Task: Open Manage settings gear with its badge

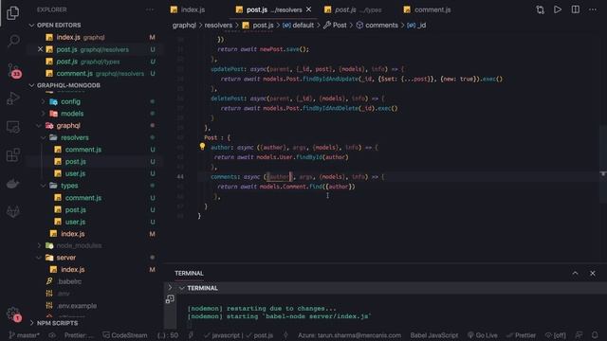Action: click(x=13, y=314)
